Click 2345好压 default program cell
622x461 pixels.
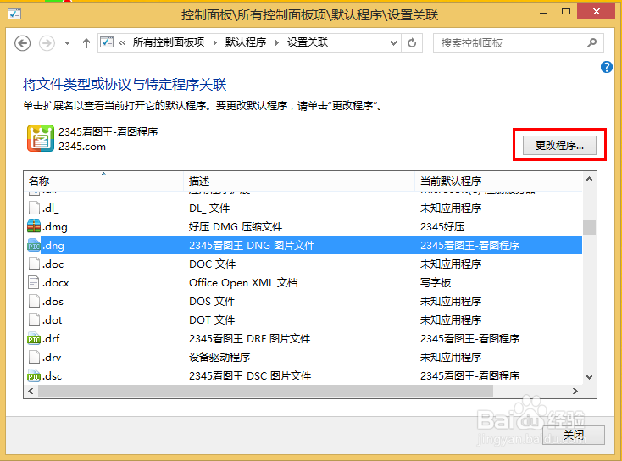coord(442,227)
